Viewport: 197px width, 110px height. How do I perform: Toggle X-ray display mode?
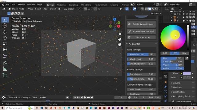(x=142, y=9)
